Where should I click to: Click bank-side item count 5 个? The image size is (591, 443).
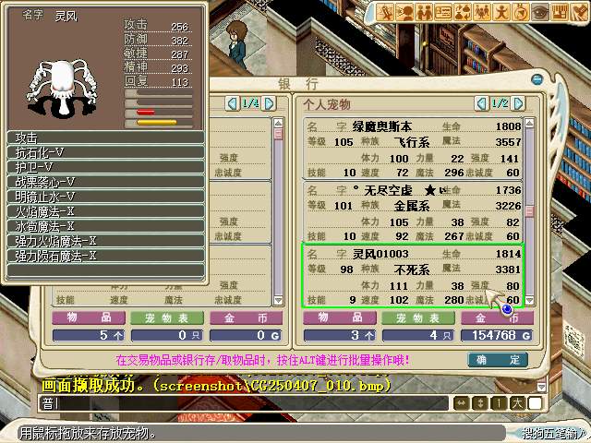pyautogui.click(x=89, y=335)
